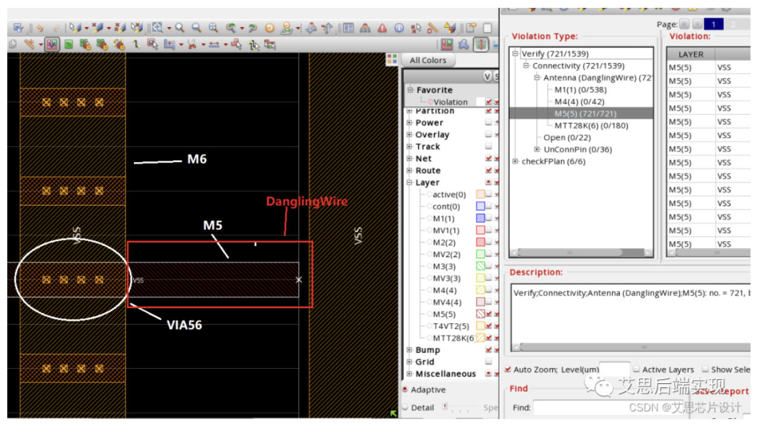Click the M5(5) layer color swatch
Viewport: 759px width, 433px height.
coord(481,314)
